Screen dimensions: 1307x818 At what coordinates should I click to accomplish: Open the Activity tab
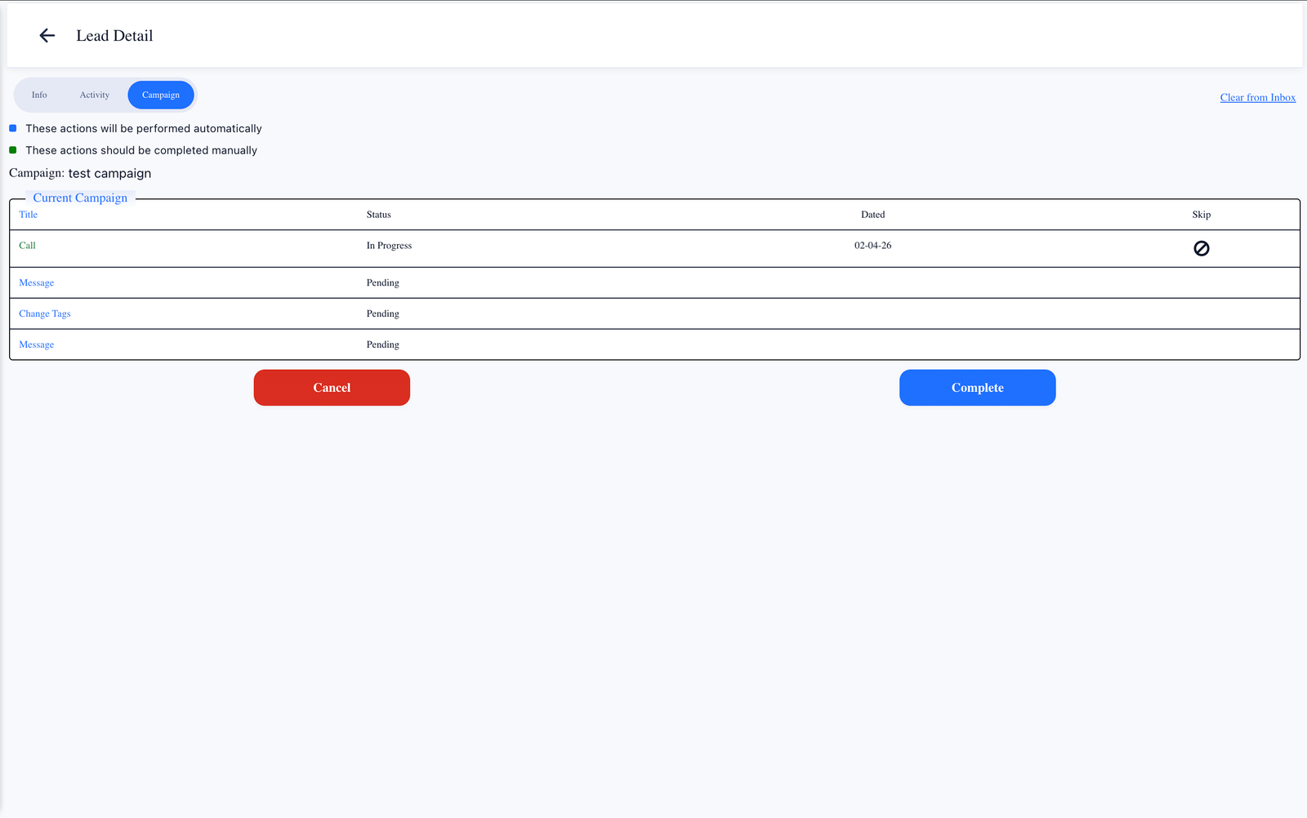(94, 95)
